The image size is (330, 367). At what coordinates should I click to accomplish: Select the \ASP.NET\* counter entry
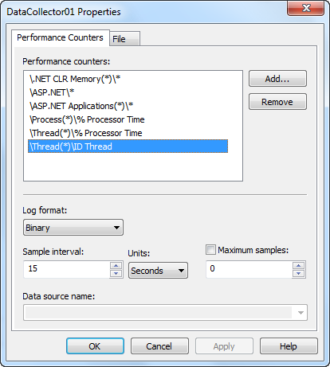point(52,92)
